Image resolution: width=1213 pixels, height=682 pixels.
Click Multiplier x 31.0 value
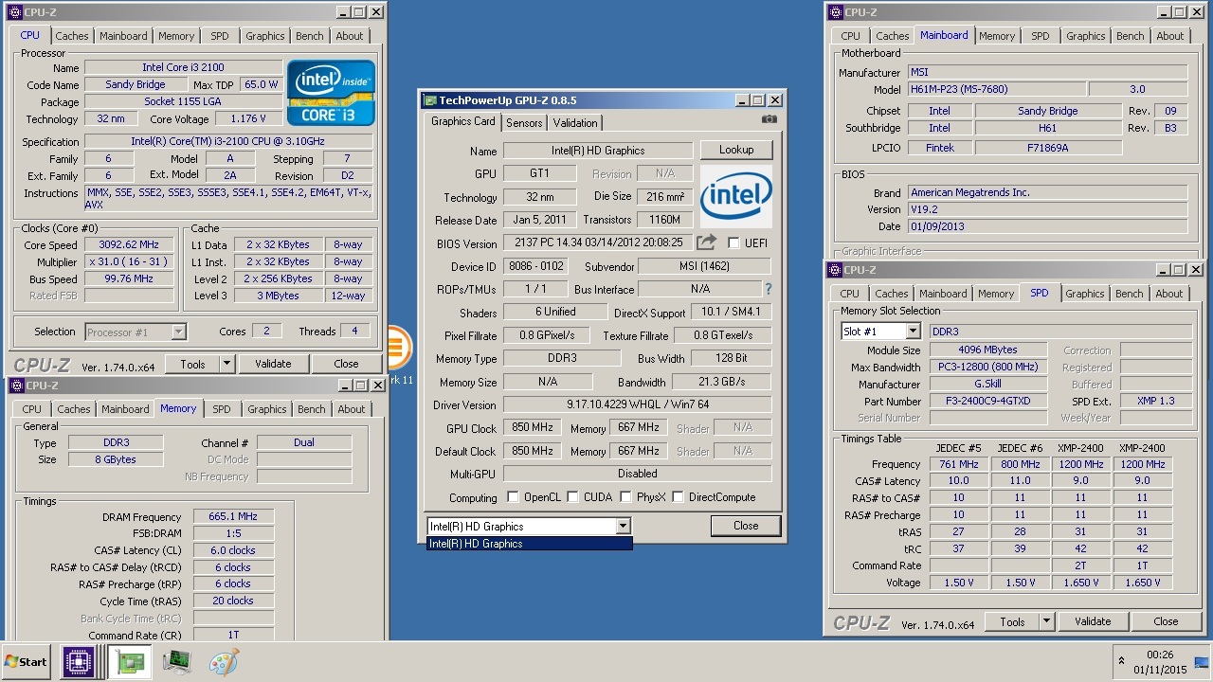pos(130,261)
